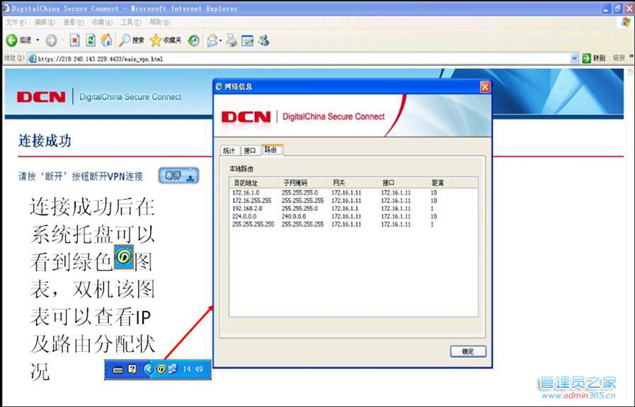Click the 网关 column header
This screenshot has height=407, width=635.
[353, 183]
